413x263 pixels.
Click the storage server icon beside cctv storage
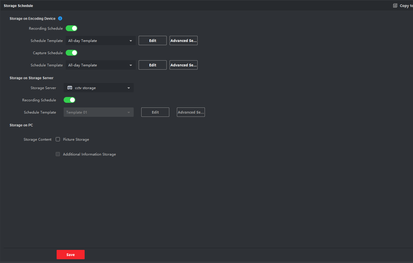[70, 88]
